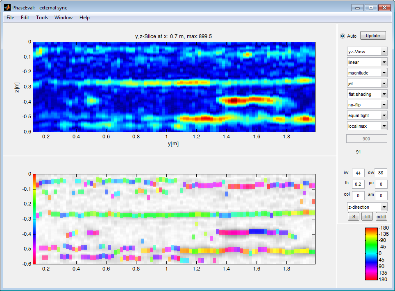Image resolution: width=395 pixels, height=291 pixels.
Task: Open the magnitude dropdown
Action: click(367, 73)
